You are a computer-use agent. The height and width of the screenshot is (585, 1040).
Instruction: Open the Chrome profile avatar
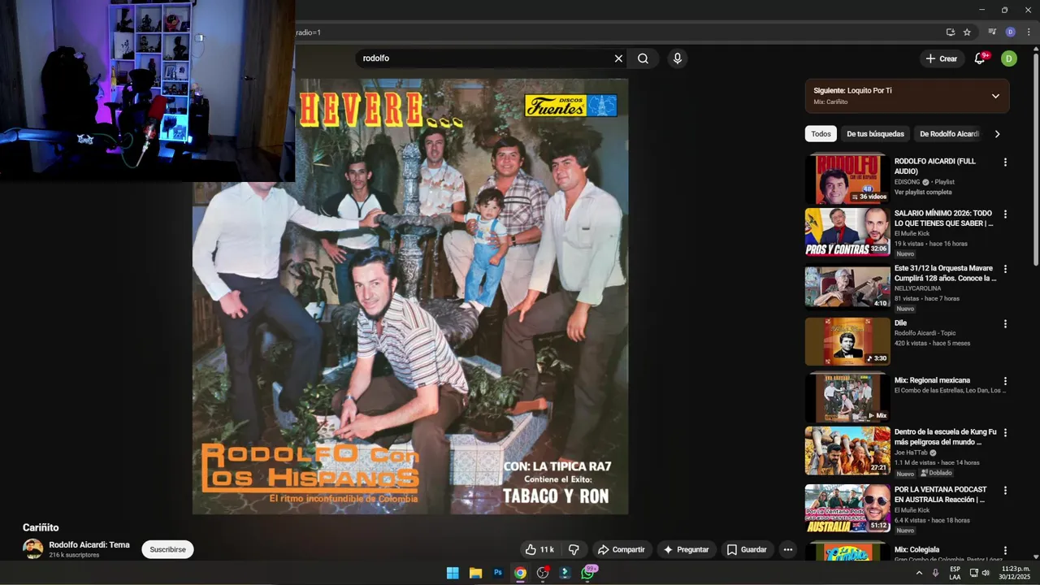1010,32
